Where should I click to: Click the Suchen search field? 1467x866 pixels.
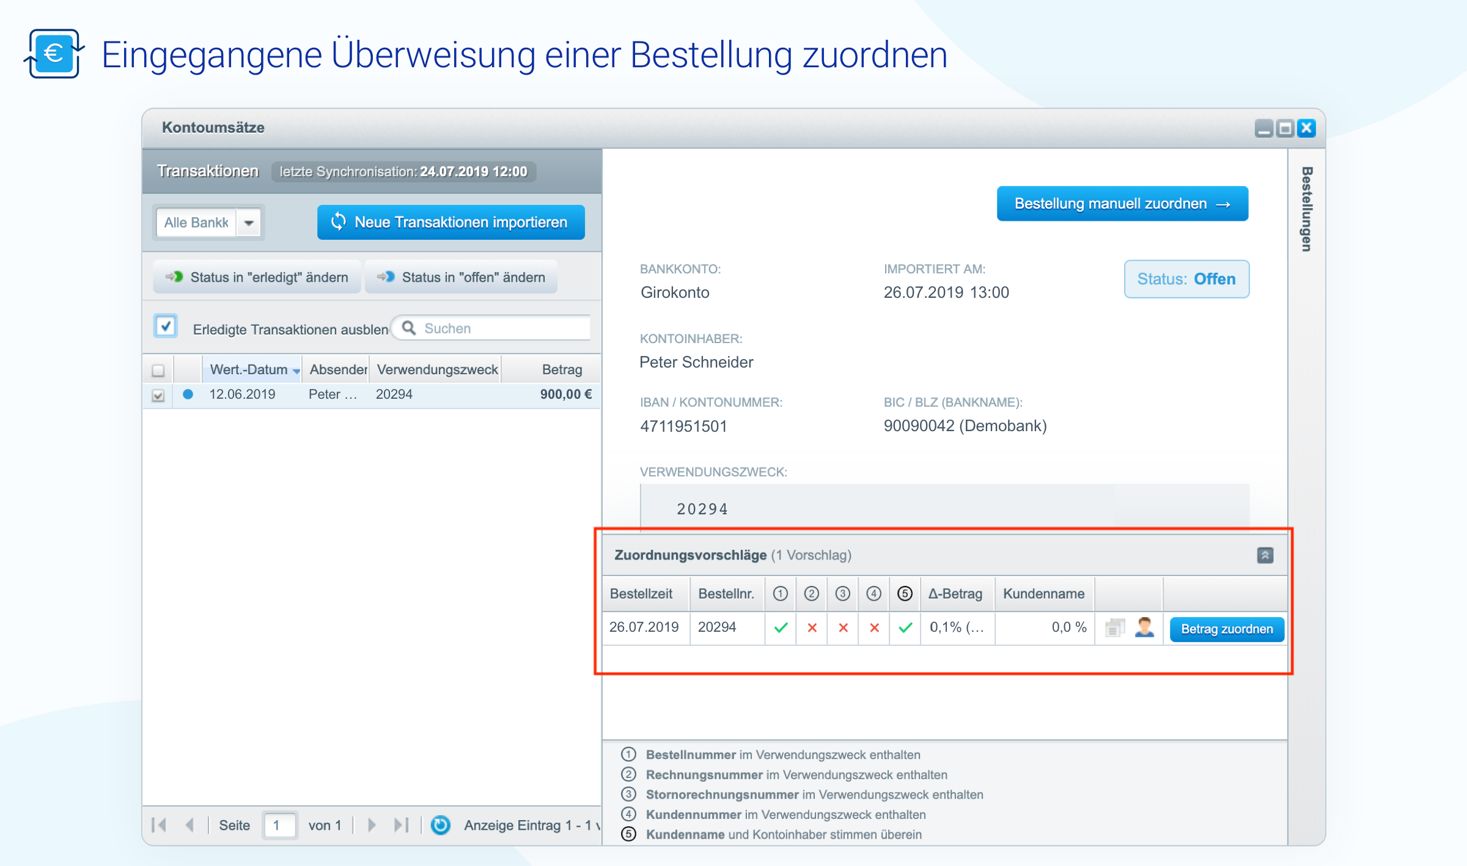click(x=491, y=328)
